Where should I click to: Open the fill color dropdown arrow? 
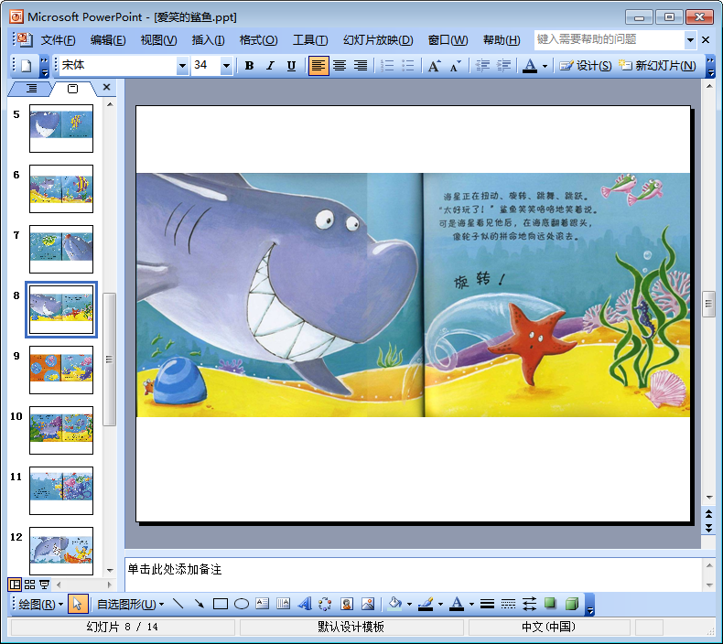(x=409, y=605)
